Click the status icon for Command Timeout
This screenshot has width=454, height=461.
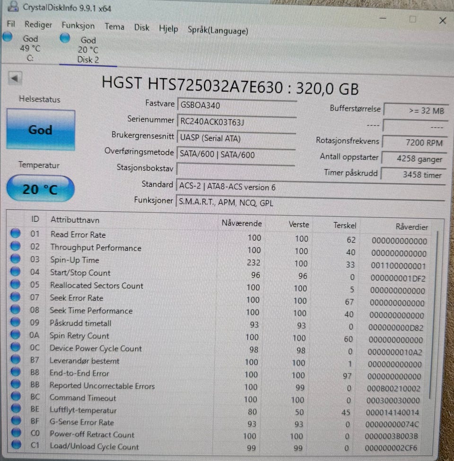click(x=16, y=396)
